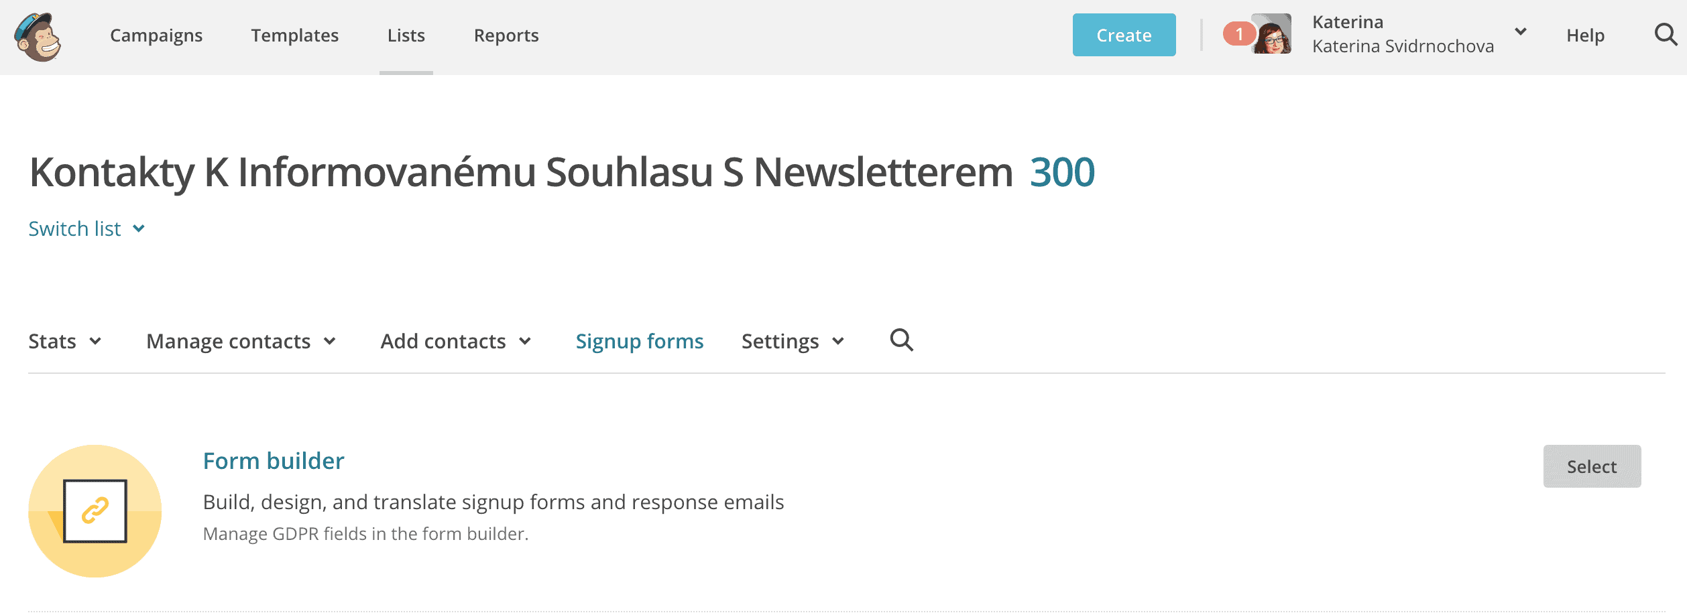Expand the Stats dropdown
Screen dimensions: 1687x615
pyautogui.click(x=65, y=342)
